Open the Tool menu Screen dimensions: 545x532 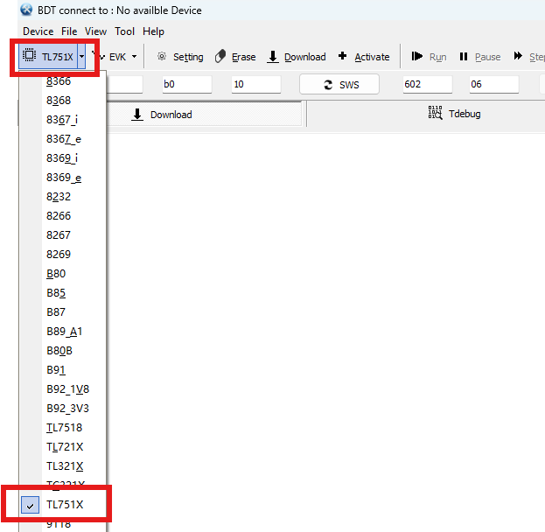tap(124, 31)
